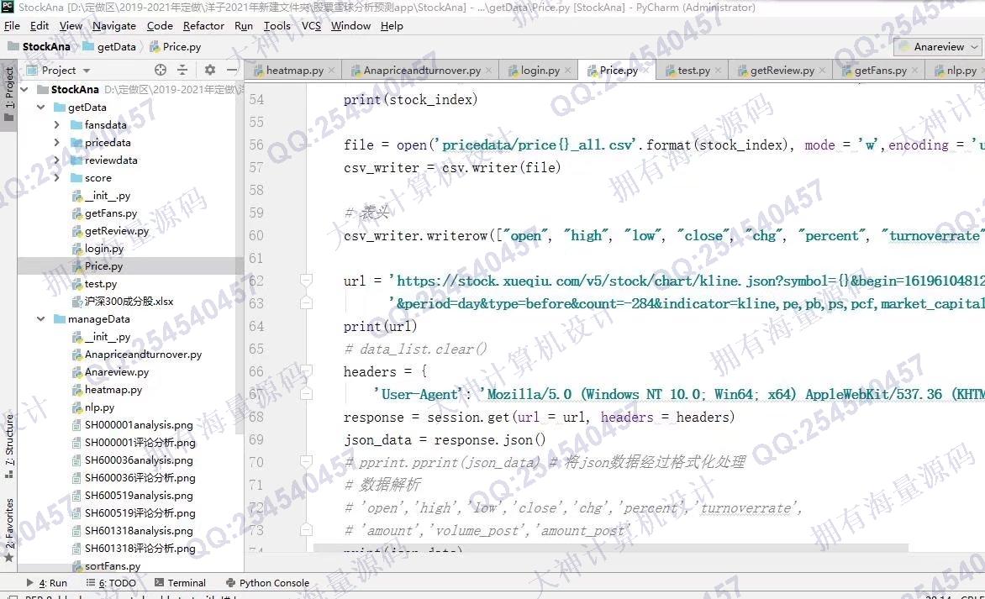Click the locate/scroll-from-source target icon

161,70
